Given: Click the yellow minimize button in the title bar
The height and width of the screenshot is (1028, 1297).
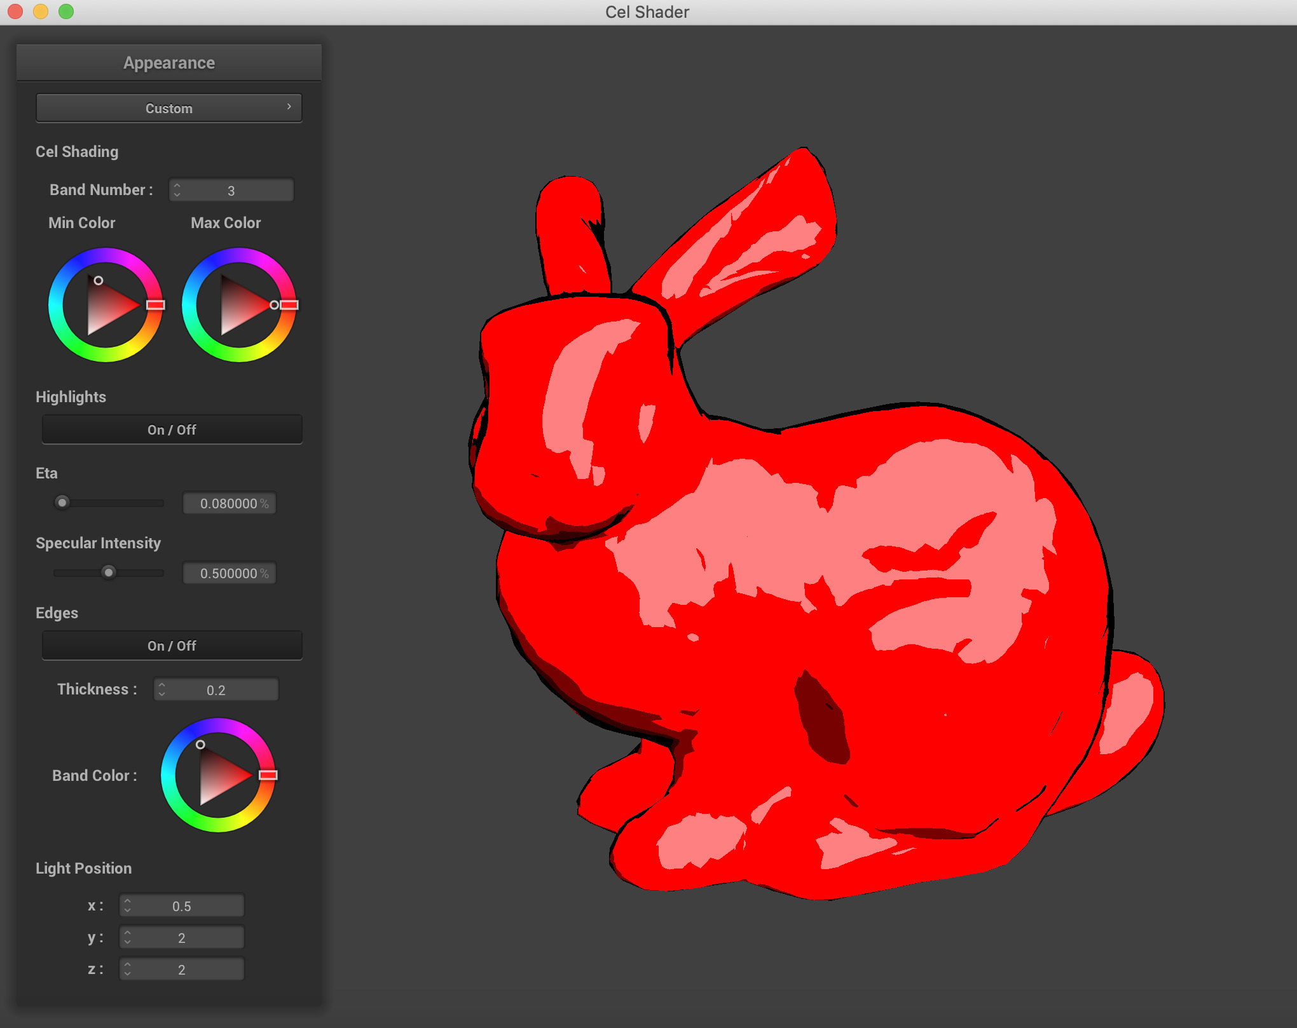Looking at the screenshot, I should pos(41,11).
